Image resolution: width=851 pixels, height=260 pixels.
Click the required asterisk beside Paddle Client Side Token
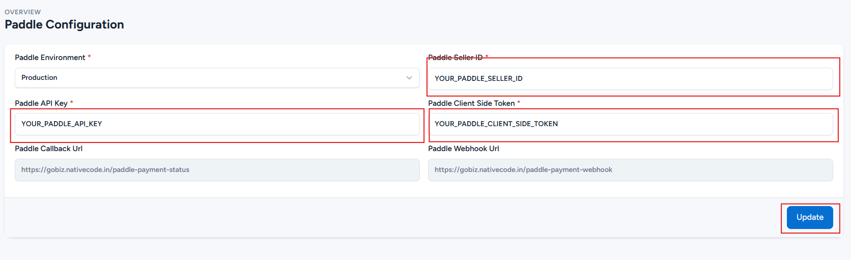tap(519, 103)
